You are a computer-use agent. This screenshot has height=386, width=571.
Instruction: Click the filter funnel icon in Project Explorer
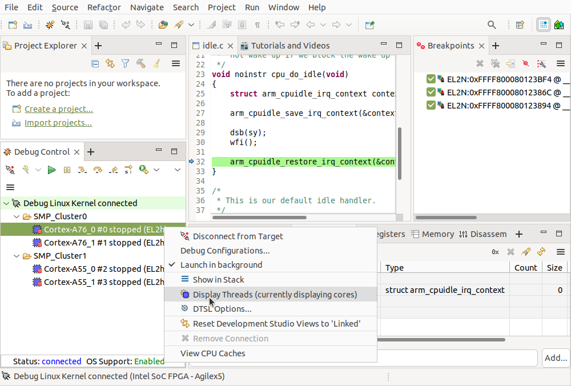[x=126, y=63]
